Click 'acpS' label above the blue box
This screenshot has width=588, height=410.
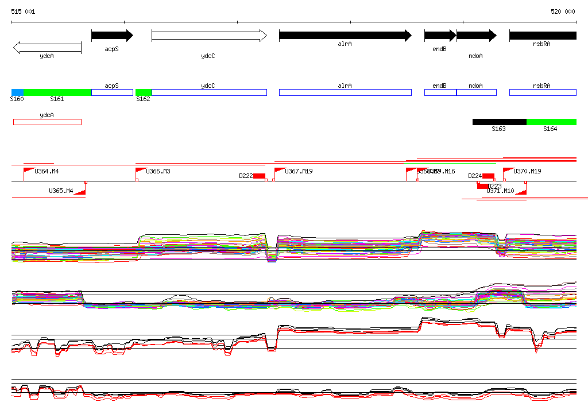click(112, 86)
